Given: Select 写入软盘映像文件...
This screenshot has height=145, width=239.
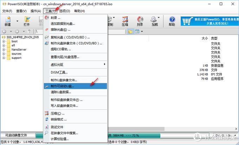Looking at the screenshot, I should click(76, 106).
